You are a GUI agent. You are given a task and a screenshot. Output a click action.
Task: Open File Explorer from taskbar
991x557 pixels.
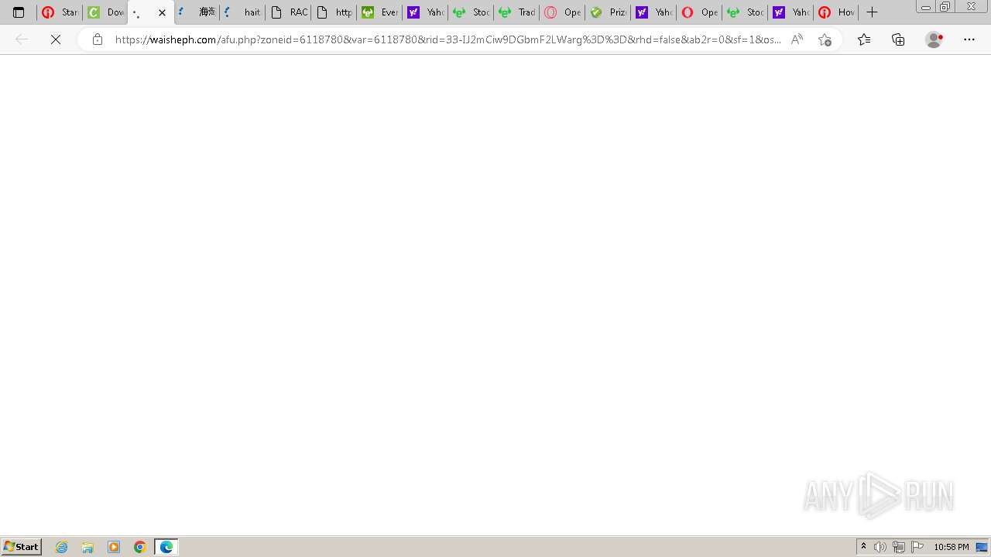[87, 547]
